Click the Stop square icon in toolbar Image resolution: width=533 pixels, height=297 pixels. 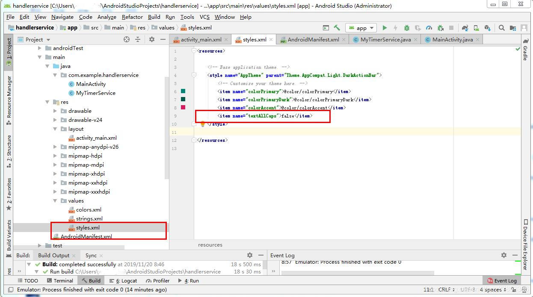coord(451,28)
